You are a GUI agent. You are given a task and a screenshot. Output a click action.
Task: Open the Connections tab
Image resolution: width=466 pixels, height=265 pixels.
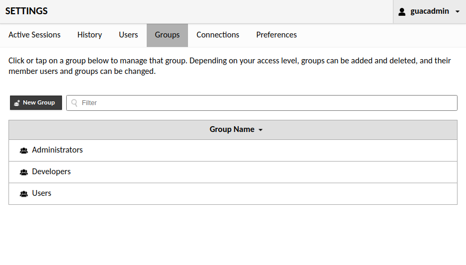click(218, 35)
